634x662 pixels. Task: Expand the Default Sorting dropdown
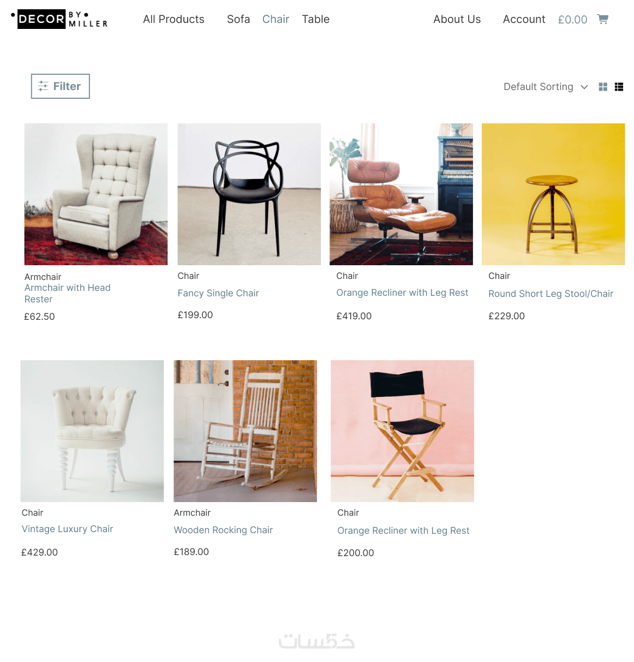click(x=546, y=87)
